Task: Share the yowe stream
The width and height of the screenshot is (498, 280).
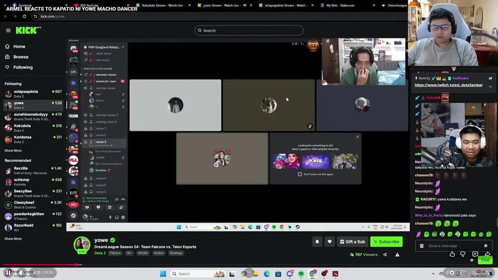Action: pos(385,255)
